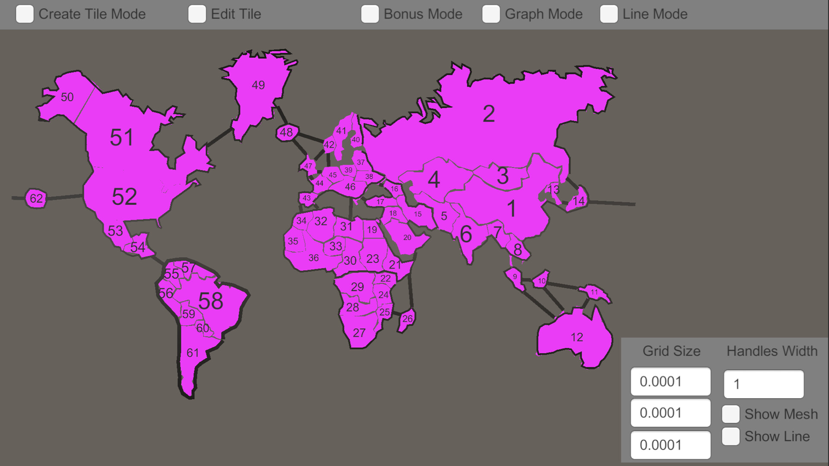The image size is (829, 466).
Task: Select tile 51 in North America
Action: pyautogui.click(x=122, y=138)
